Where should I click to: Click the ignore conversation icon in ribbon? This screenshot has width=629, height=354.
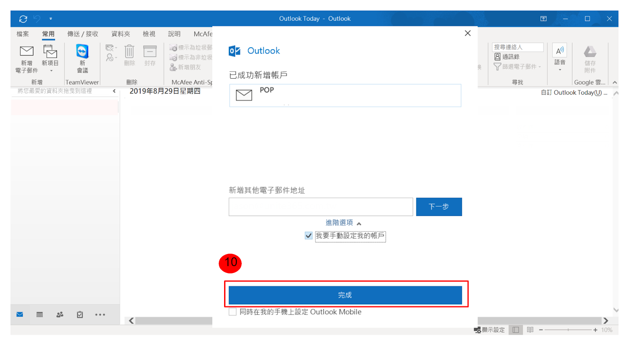(111, 48)
